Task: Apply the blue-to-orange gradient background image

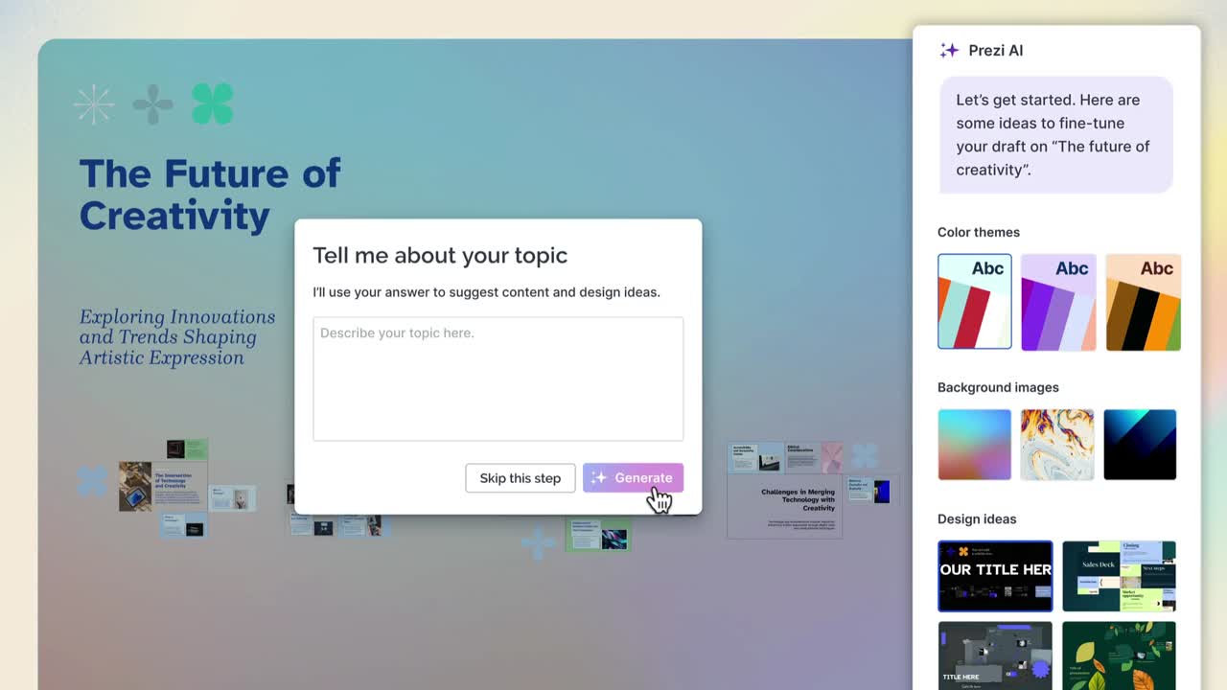Action: pos(974,445)
